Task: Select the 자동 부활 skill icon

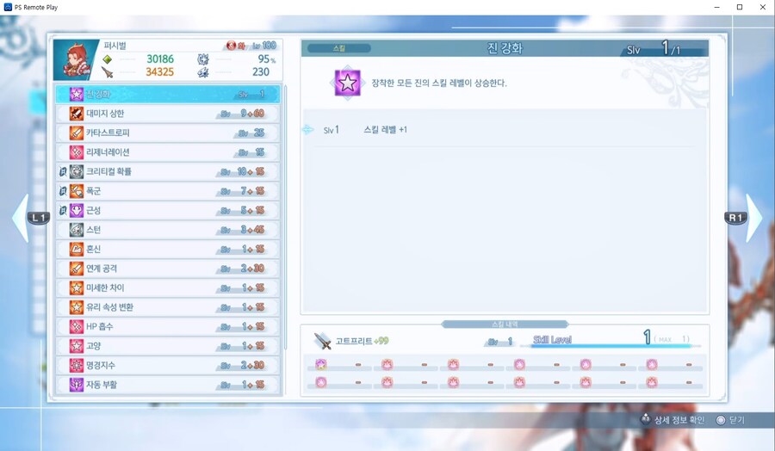Action: pyautogui.click(x=76, y=385)
